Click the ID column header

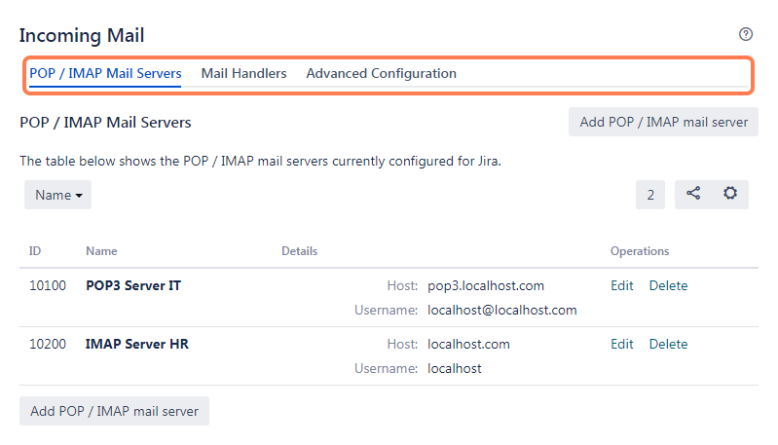[x=35, y=251]
